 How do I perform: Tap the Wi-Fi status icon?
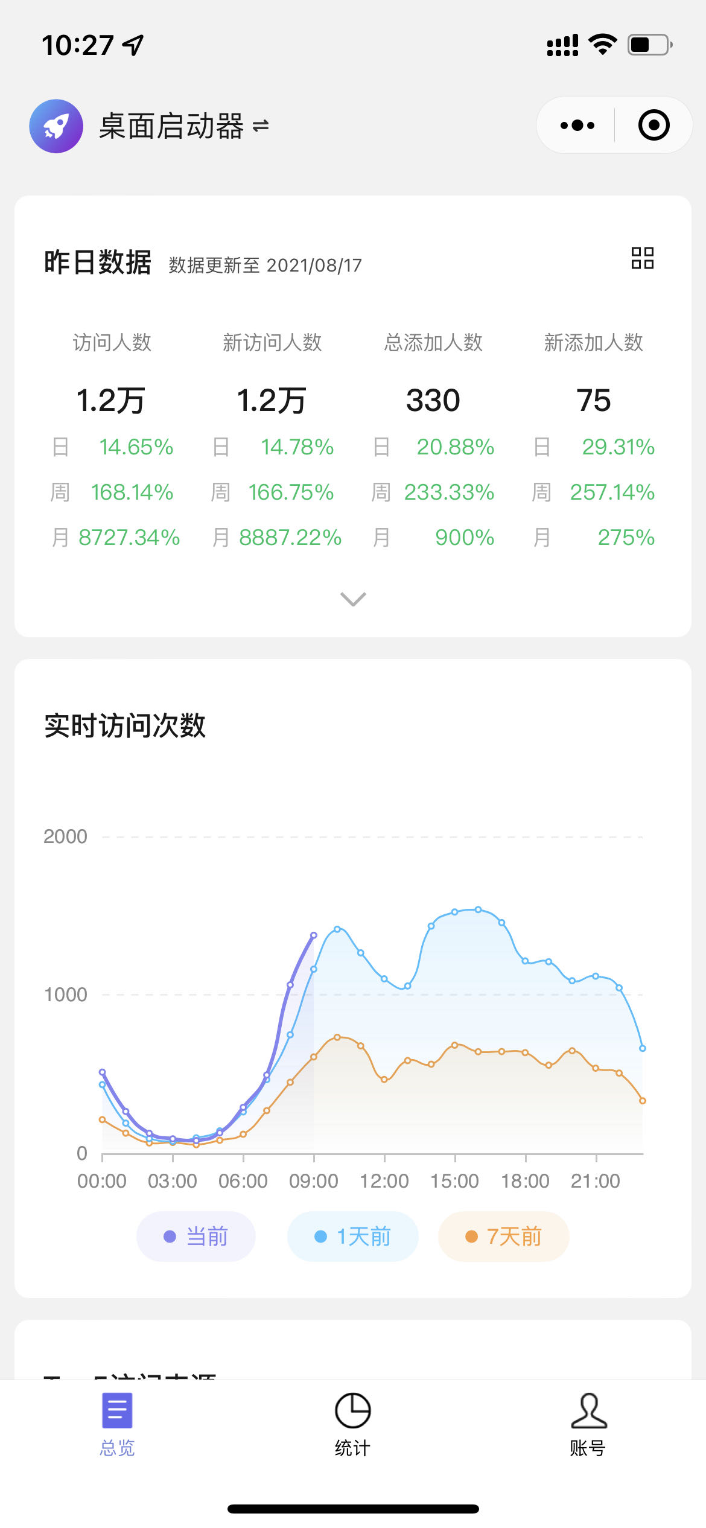[x=602, y=45]
